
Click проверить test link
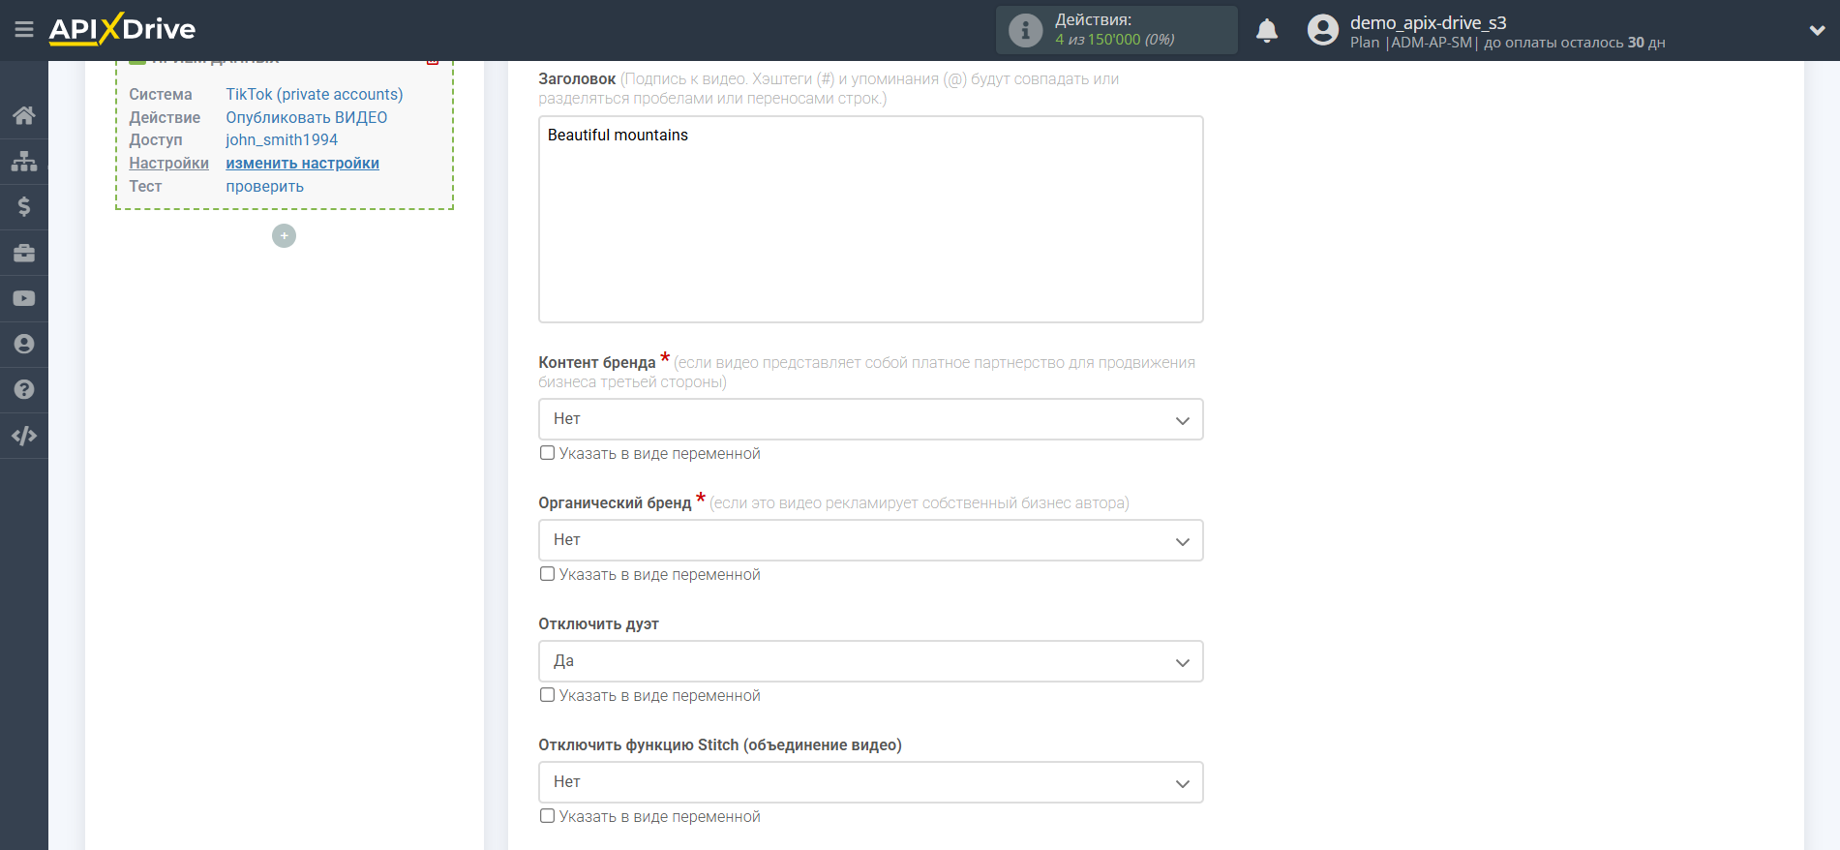(x=264, y=186)
